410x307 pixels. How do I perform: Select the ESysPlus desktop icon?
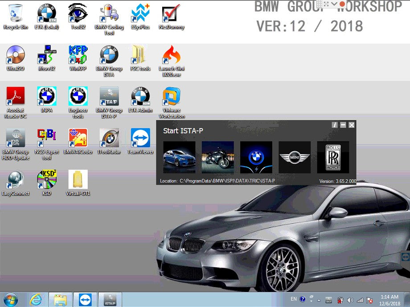[x=140, y=13]
